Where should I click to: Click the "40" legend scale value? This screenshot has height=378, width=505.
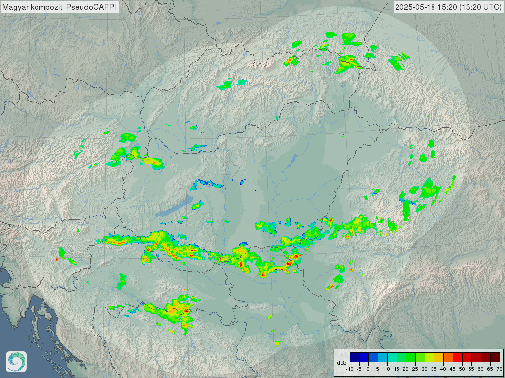[443, 369]
